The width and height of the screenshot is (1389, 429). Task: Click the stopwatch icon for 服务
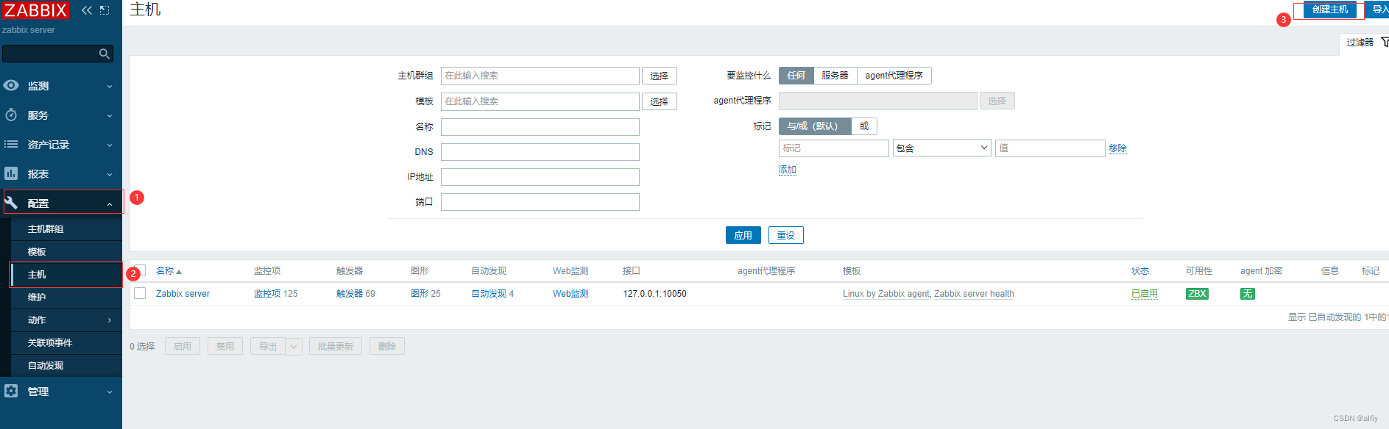[11, 115]
